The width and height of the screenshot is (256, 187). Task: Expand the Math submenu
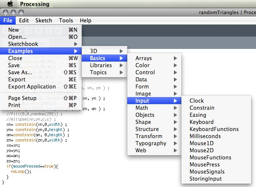(154, 108)
